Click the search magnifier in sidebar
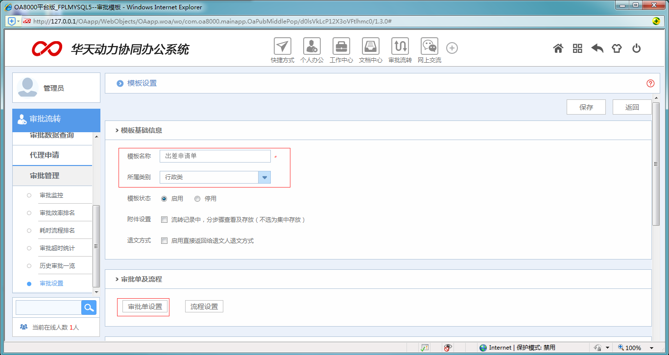 point(89,307)
